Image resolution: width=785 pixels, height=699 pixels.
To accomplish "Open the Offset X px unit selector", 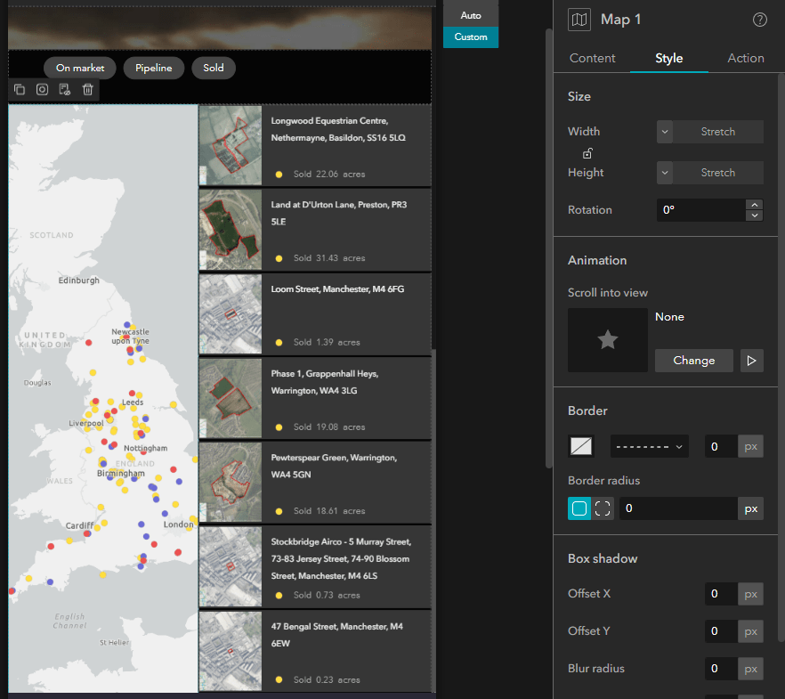I will [750, 594].
